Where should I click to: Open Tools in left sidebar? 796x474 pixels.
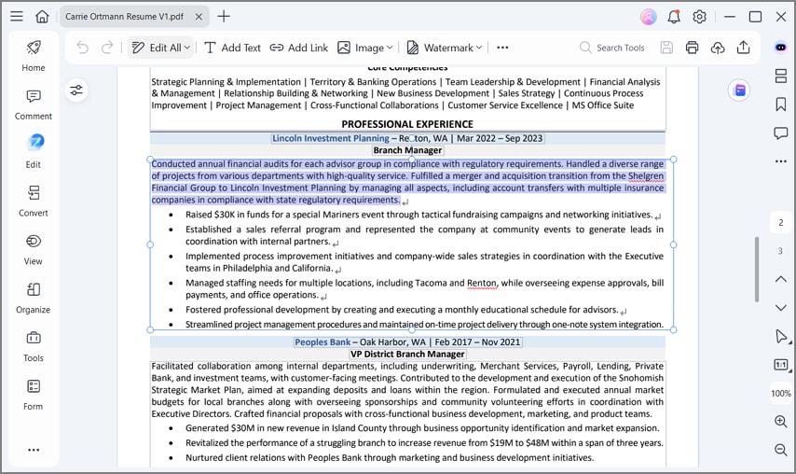click(34, 346)
